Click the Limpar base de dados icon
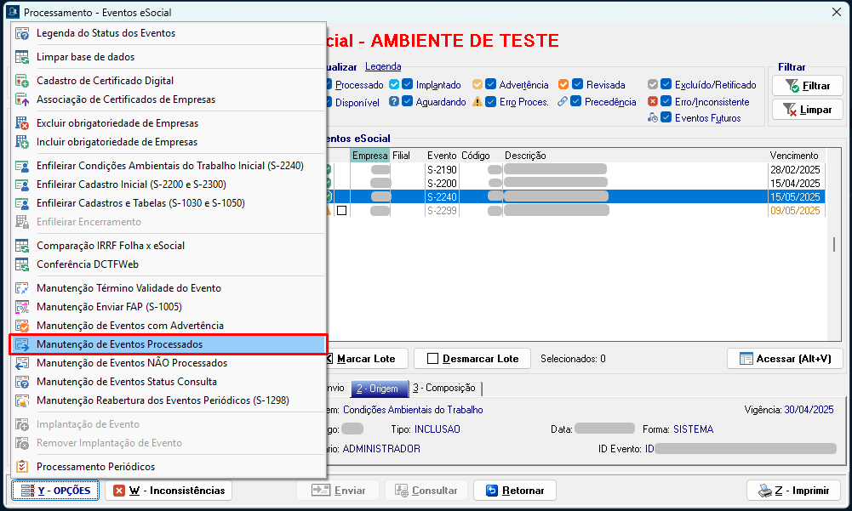The height and width of the screenshot is (511, 852). pos(22,57)
